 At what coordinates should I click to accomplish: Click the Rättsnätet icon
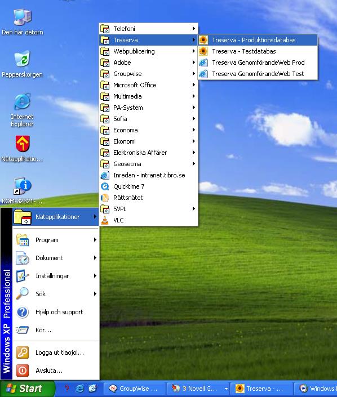pos(105,198)
